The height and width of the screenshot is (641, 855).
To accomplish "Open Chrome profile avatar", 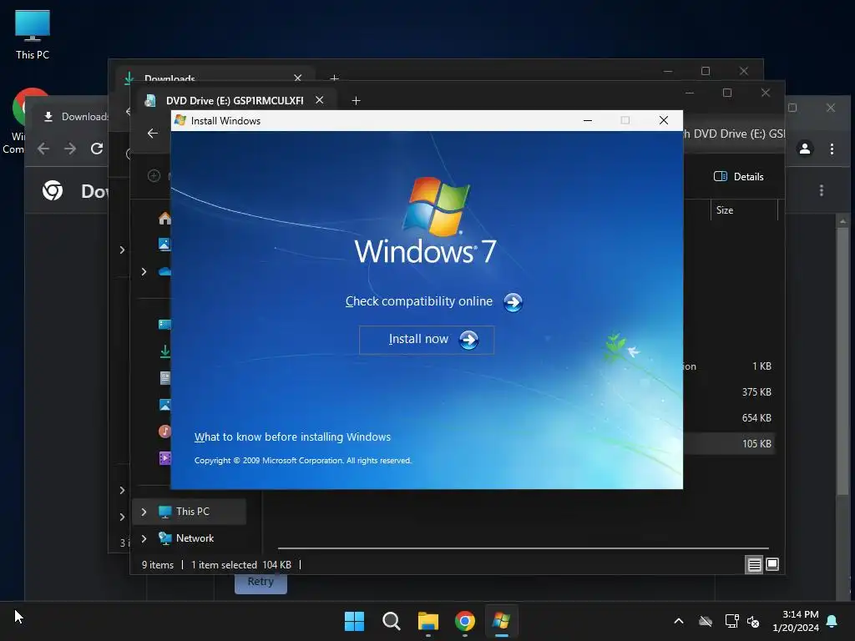I will point(804,149).
